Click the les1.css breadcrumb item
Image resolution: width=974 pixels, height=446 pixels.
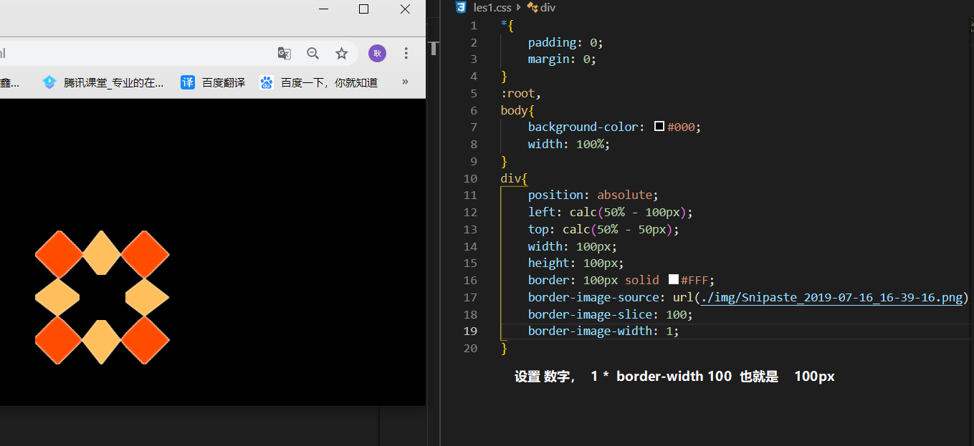[x=492, y=8]
